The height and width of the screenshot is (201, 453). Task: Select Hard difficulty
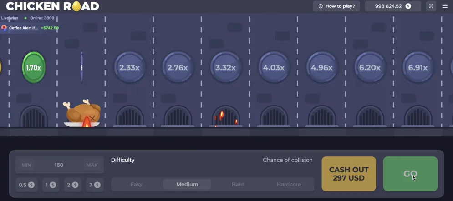coord(238,184)
